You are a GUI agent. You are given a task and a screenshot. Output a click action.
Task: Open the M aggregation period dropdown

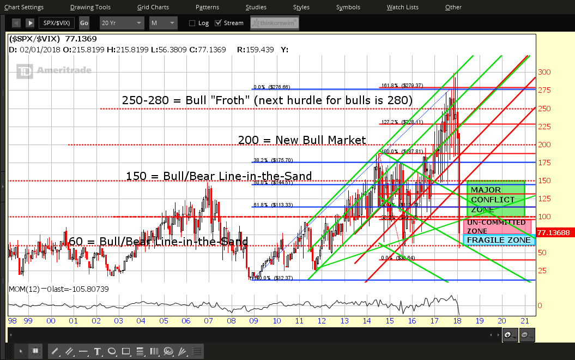pos(163,23)
